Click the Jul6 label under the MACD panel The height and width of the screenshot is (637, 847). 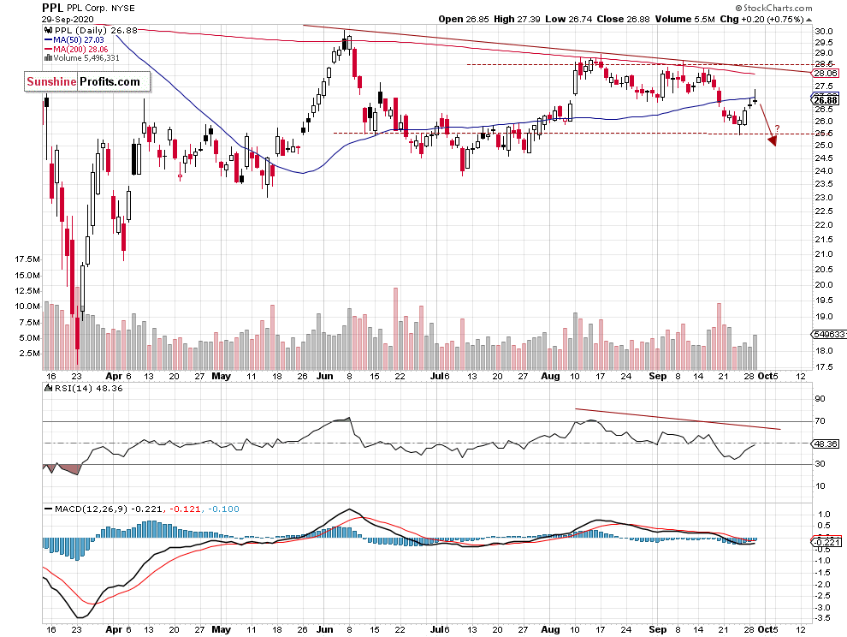click(440, 630)
